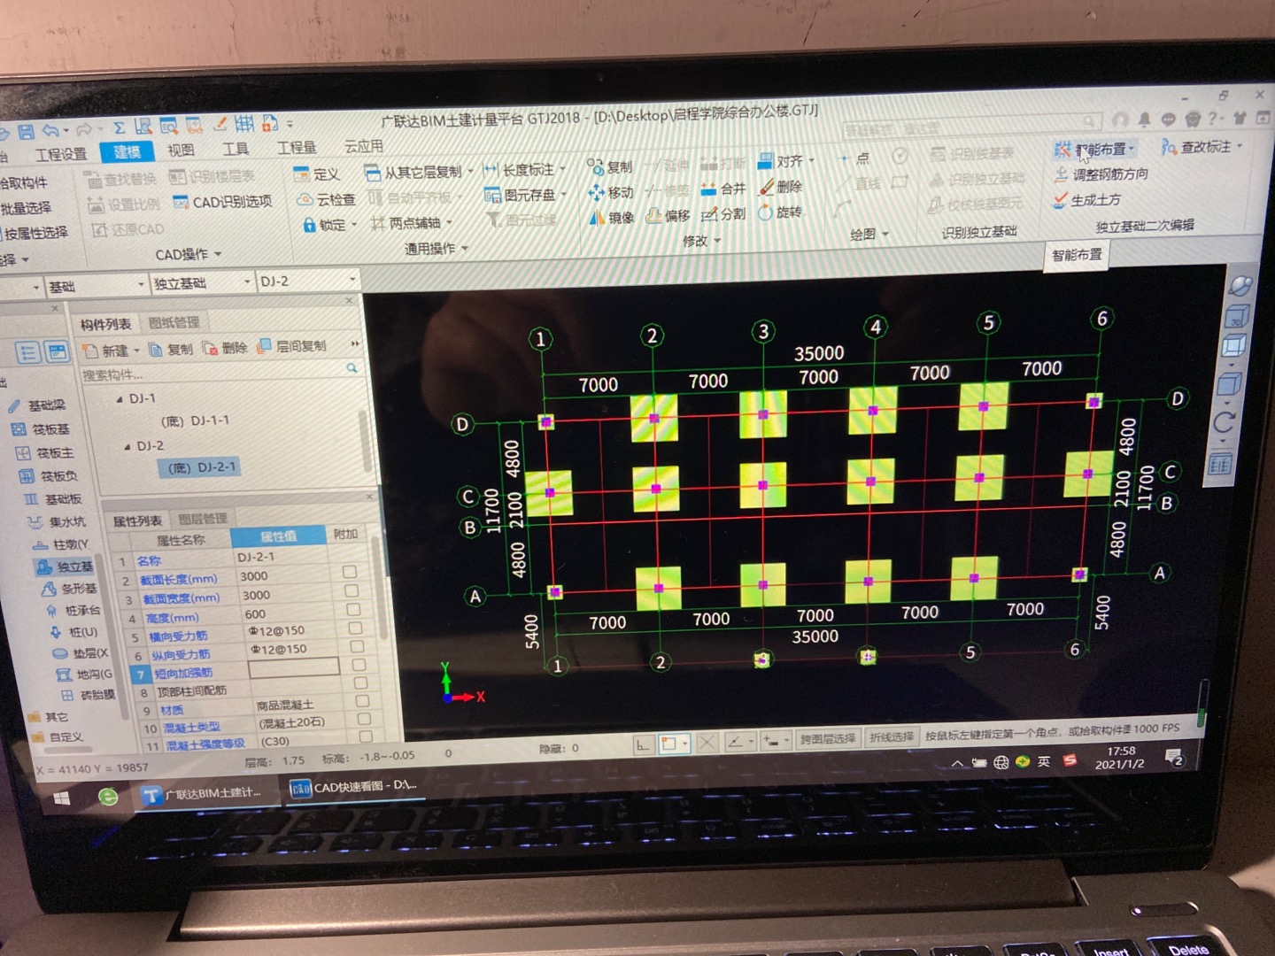
Task: Open the 视图 ribbon tab
Action: (x=181, y=150)
